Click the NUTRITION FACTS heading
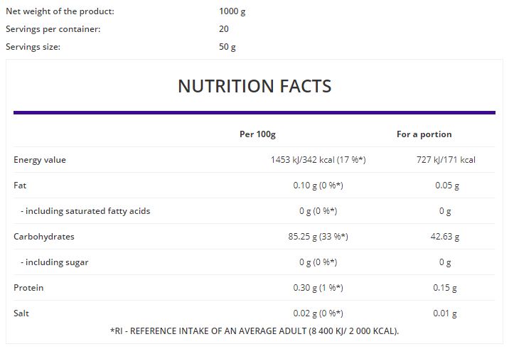509x349 pixels. click(254, 86)
